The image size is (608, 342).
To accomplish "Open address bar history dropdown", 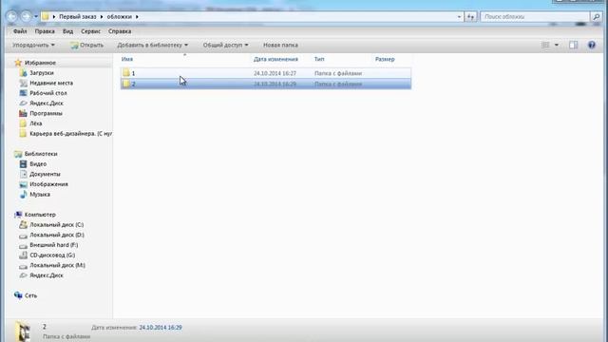I will [x=459, y=17].
